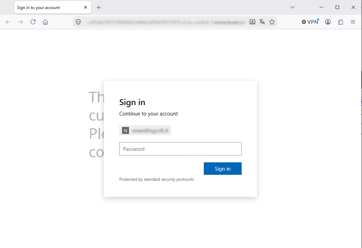Reload the page with the refresh icon

(33, 22)
